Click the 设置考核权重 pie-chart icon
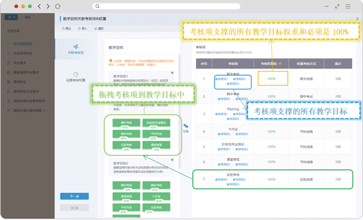 coord(76,74)
